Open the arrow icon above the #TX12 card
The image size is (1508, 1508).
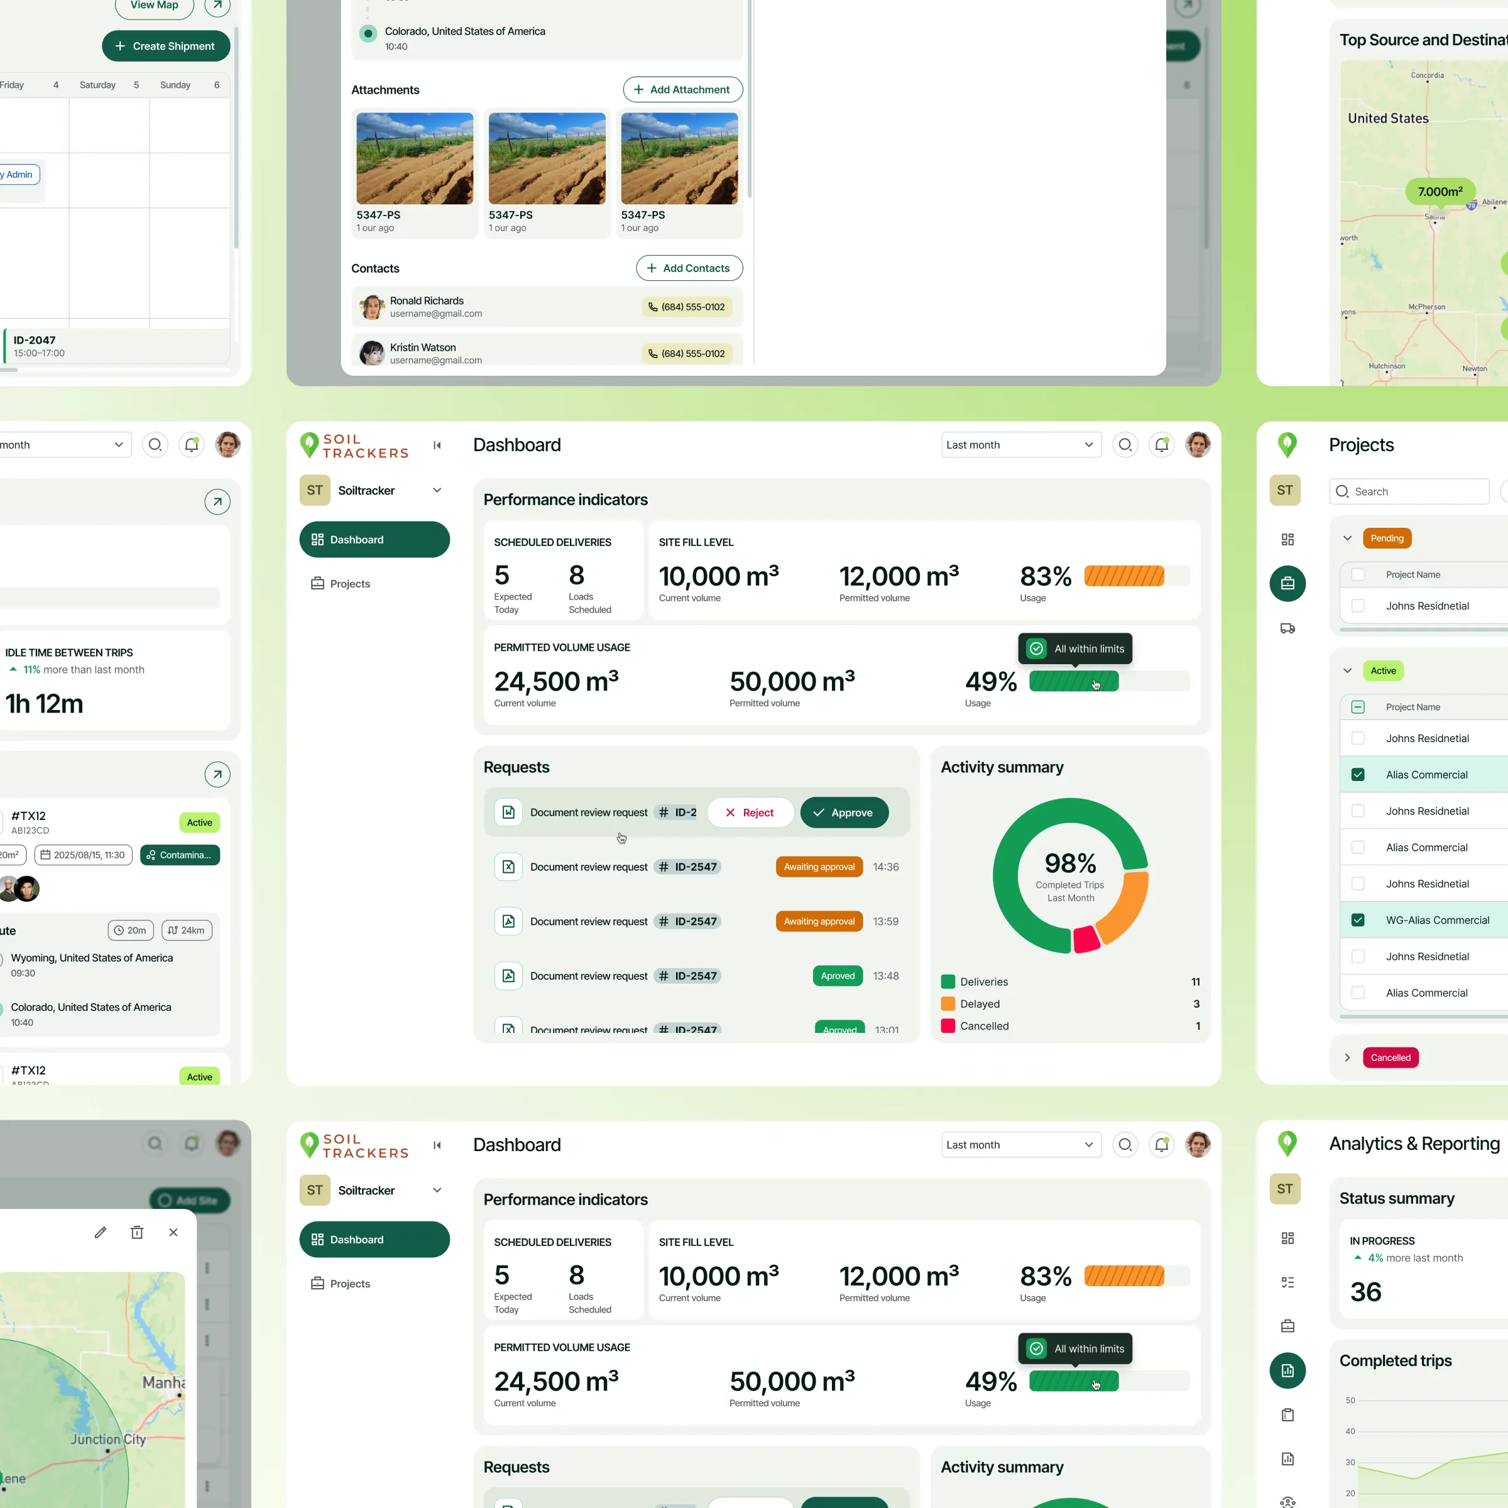(x=218, y=774)
